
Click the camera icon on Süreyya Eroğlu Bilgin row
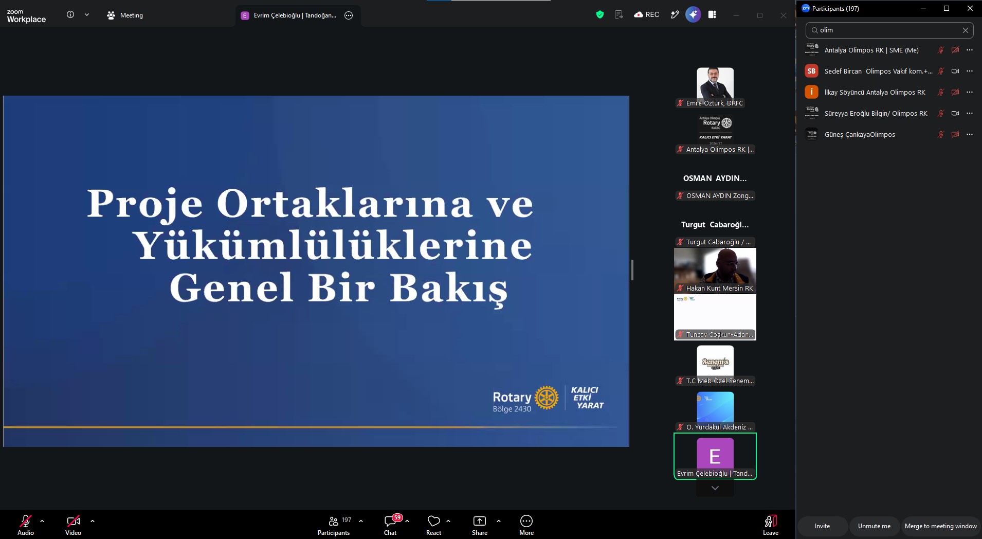[x=955, y=113]
